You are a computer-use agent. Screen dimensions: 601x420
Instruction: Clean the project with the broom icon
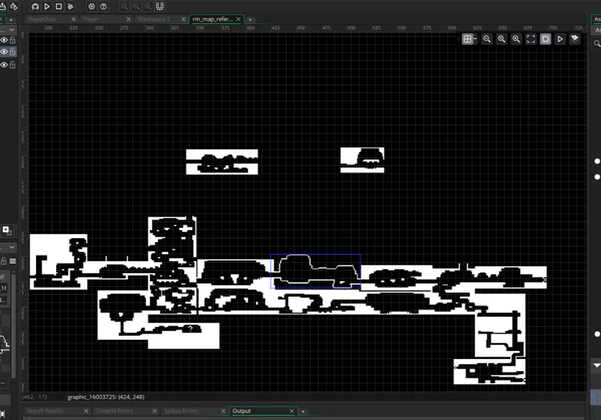click(71, 6)
